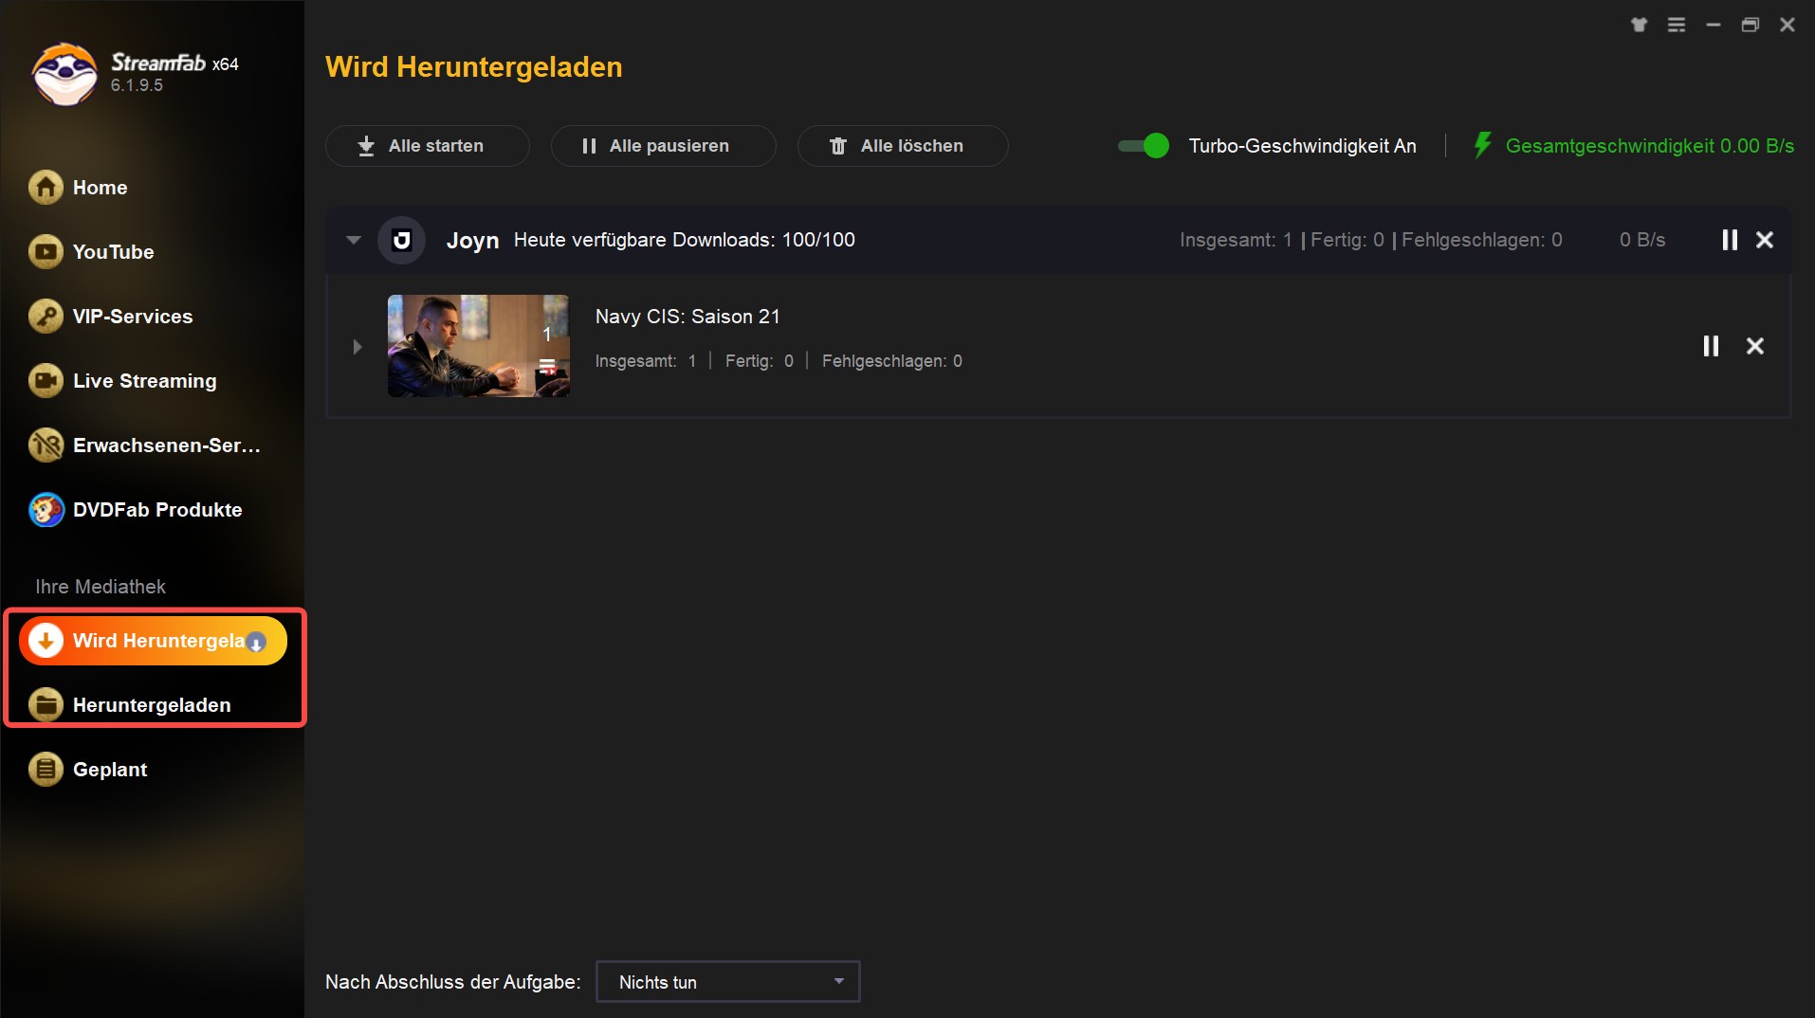
Task: Restore down the StreamFab window
Action: [1751, 25]
